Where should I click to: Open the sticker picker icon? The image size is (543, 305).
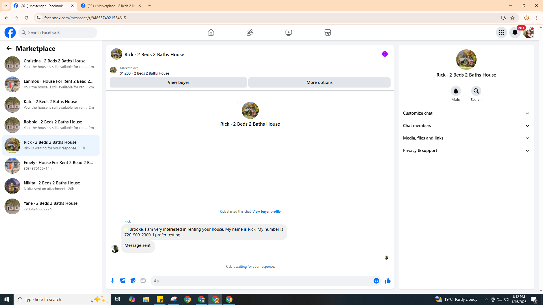133,281
